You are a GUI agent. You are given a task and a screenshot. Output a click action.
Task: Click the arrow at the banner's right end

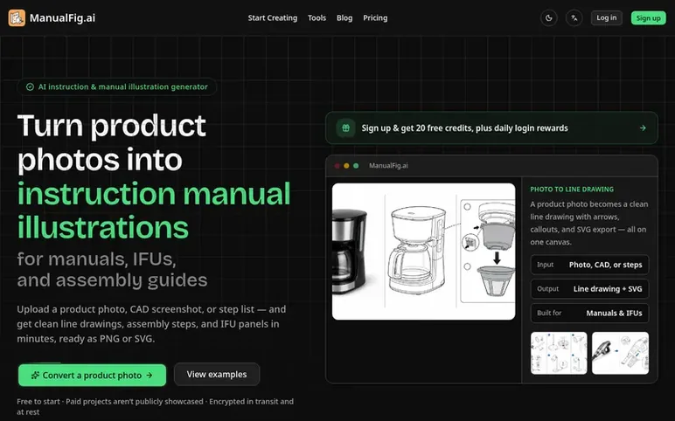pyautogui.click(x=643, y=128)
